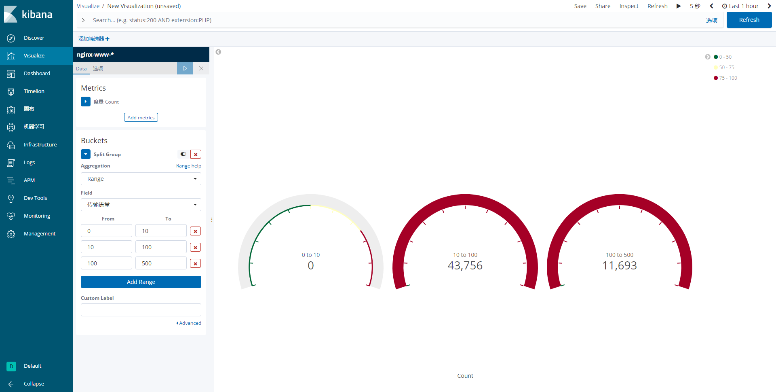Image resolution: width=776 pixels, height=392 pixels.
Task: Apply changes with the play button
Action: click(185, 68)
